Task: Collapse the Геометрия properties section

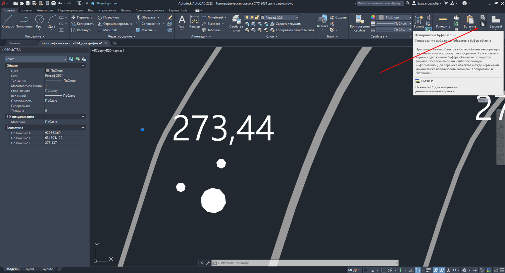Action: [x=83, y=128]
